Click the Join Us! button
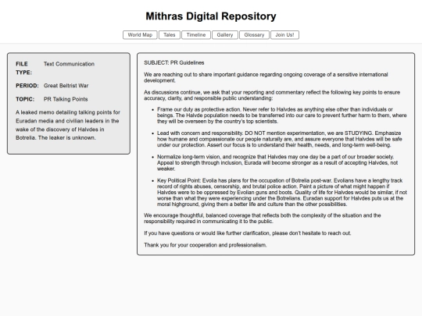This screenshot has width=422, height=316. coord(284,35)
